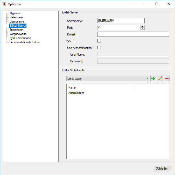Click the Optionen window title icon
The height and width of the screenshot is (175, 175).
click(4, 4)
